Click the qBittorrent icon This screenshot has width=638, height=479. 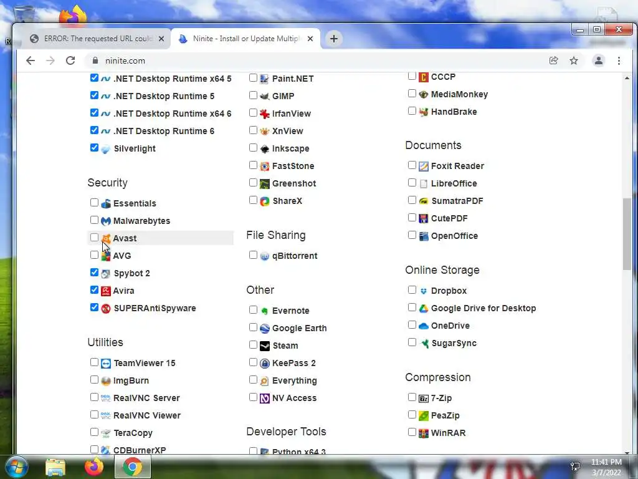pos(264,256)
